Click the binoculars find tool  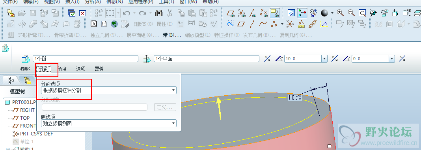click(x=159, y=13)
